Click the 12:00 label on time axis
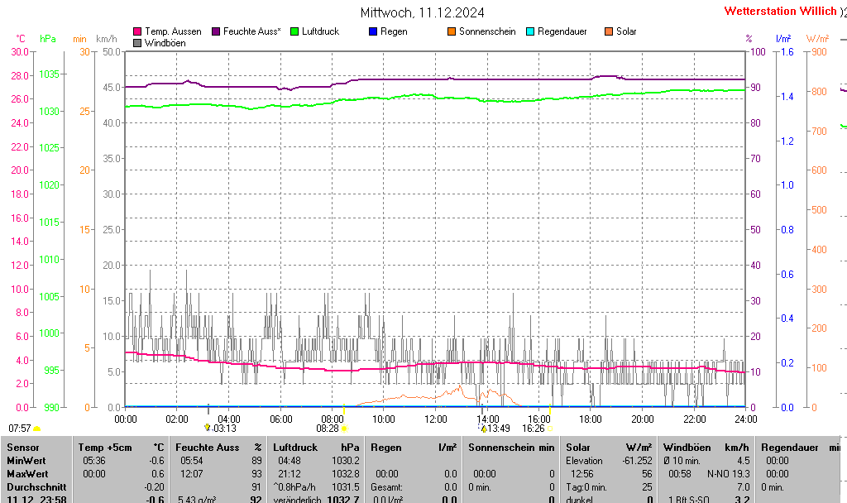The width and height of the screenshot is (847, 503). click(x=436, y=419)
